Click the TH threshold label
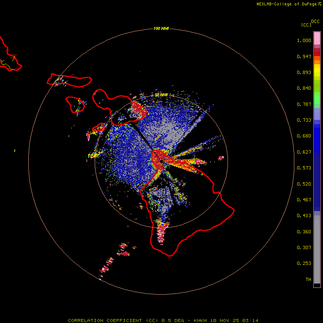323x323 pixels. pos(308,280)
